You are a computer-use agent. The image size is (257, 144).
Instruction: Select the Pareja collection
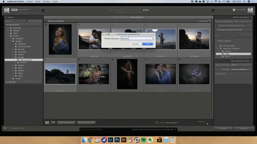pos(233,54)
